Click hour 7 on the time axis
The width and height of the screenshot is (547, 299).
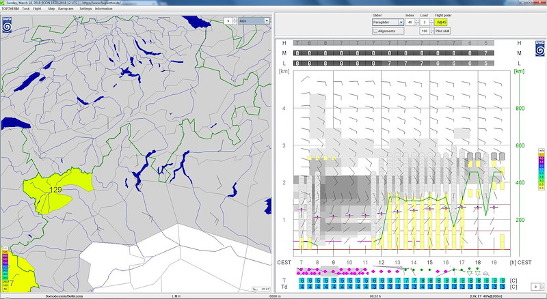301,262
